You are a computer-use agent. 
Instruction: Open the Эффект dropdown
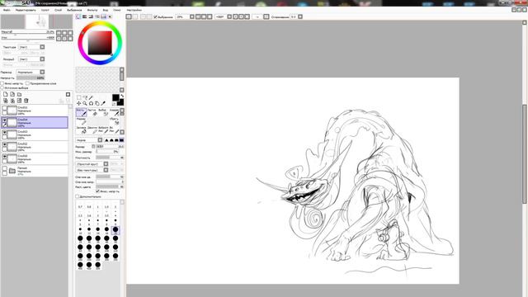coord(31,59)
